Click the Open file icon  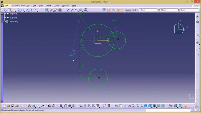(8, 106)
